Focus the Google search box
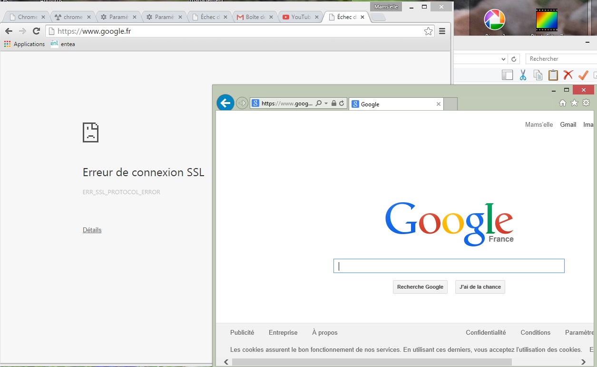The height and width of the screenshot is (367, 597). [x=449, y=266]
